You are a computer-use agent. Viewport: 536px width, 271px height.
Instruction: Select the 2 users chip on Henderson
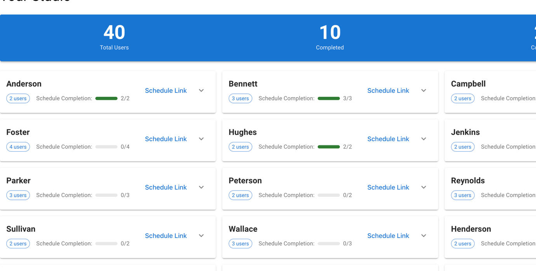(463, 244)
